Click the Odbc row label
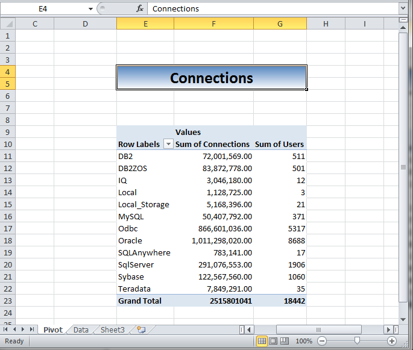The height and width of the screenshot is (350, 413). point(128,229)
